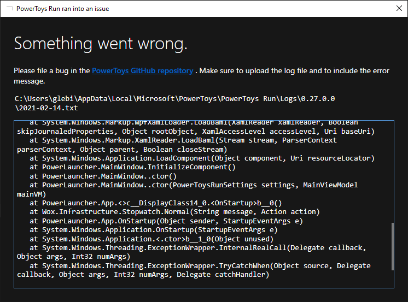Click the 'XamlReader.LoadBaml(Stream stream' line
Viewport: 408px width, 302px height.
177,145
